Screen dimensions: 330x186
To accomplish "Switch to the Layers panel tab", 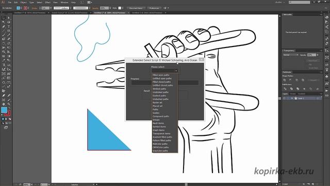I will (x=285, y=94).
